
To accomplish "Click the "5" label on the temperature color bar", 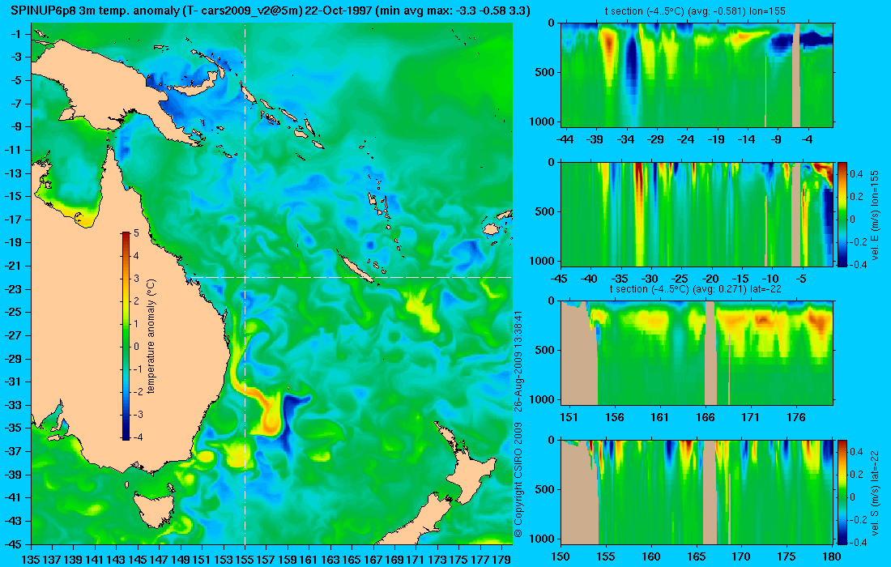I will pyautogui.click(x=136, y=233).
